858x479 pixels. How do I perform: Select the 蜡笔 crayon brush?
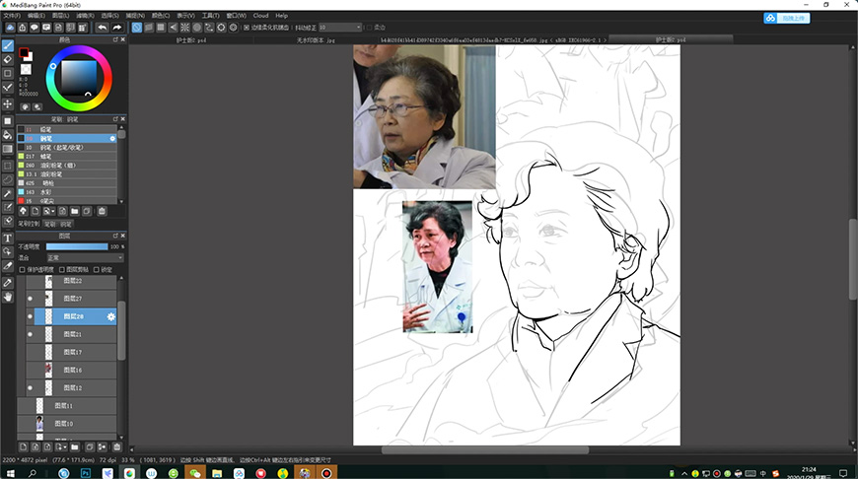(x=67, y=157)
